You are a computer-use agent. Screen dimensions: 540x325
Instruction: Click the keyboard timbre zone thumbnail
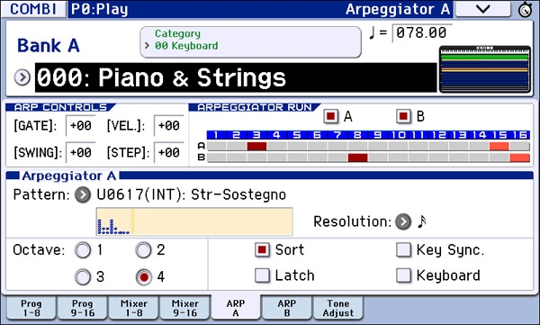[485, 69]
